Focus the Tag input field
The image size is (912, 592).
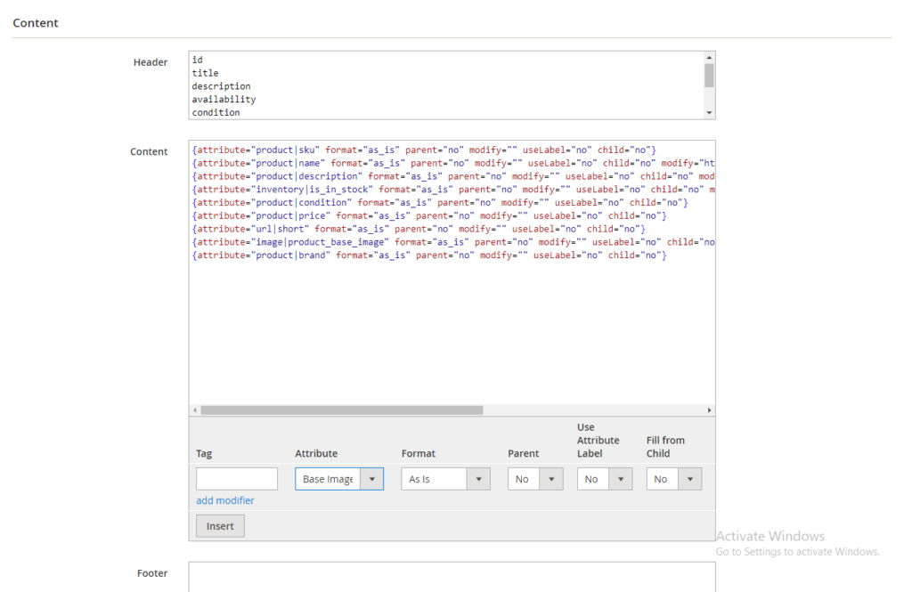237,479
